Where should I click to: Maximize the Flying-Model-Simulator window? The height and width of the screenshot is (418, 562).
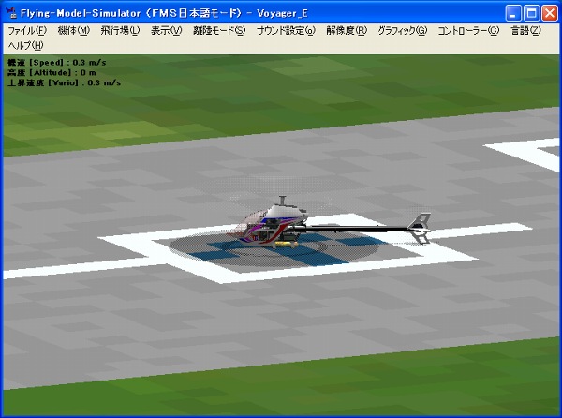point(531,13)
